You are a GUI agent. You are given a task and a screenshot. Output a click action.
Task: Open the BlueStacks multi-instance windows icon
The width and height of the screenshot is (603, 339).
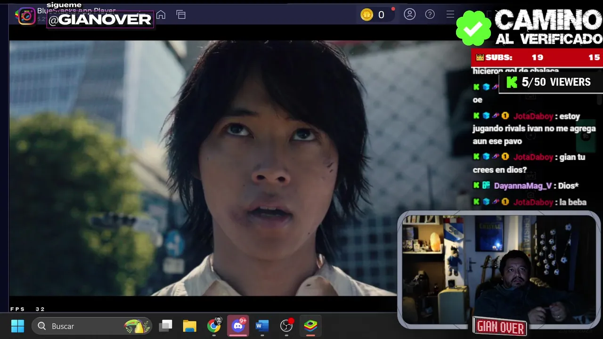[181, 15]
